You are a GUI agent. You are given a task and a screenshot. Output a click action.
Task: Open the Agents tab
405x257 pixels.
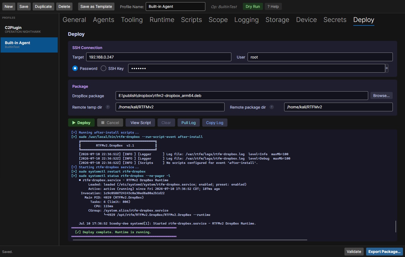(x=103, y=20)
